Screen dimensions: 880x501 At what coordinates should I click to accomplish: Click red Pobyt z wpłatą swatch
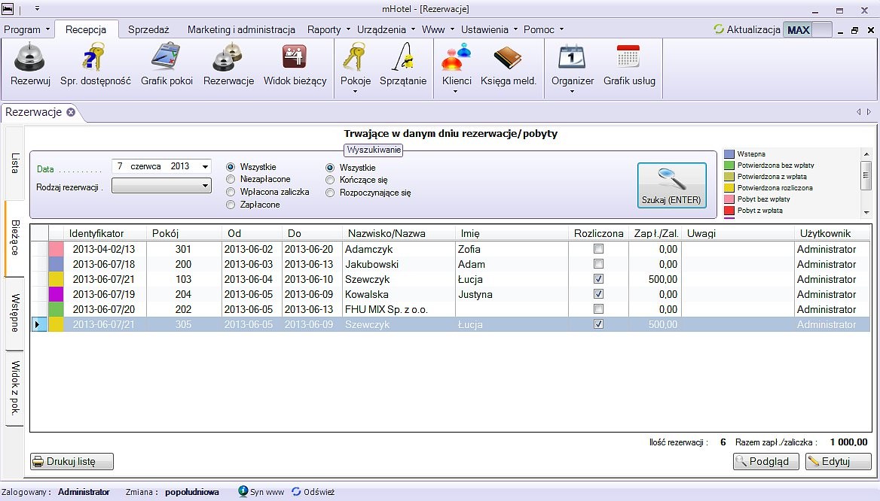click(729, 211)
